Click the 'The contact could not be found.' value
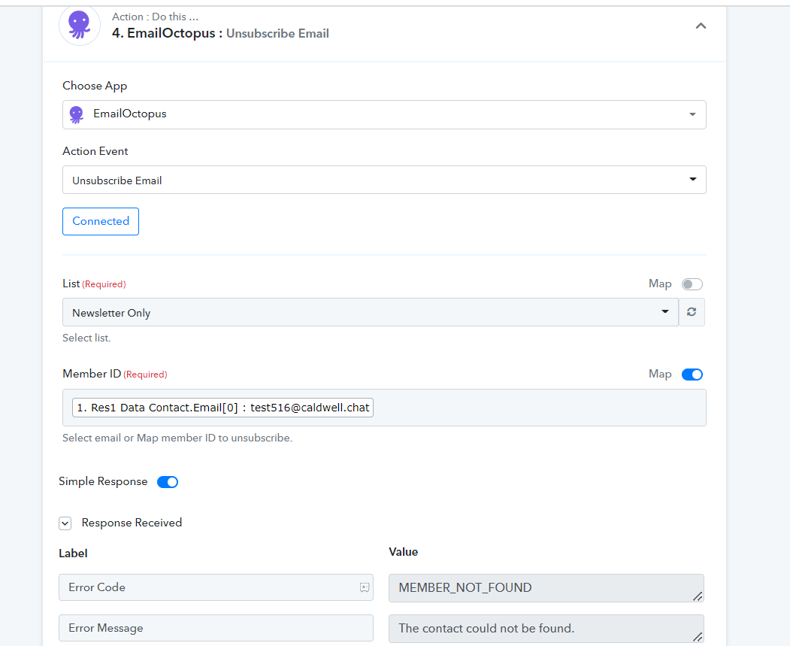Image resolution: width=790 pixels, height=646 pixels. 546,629
